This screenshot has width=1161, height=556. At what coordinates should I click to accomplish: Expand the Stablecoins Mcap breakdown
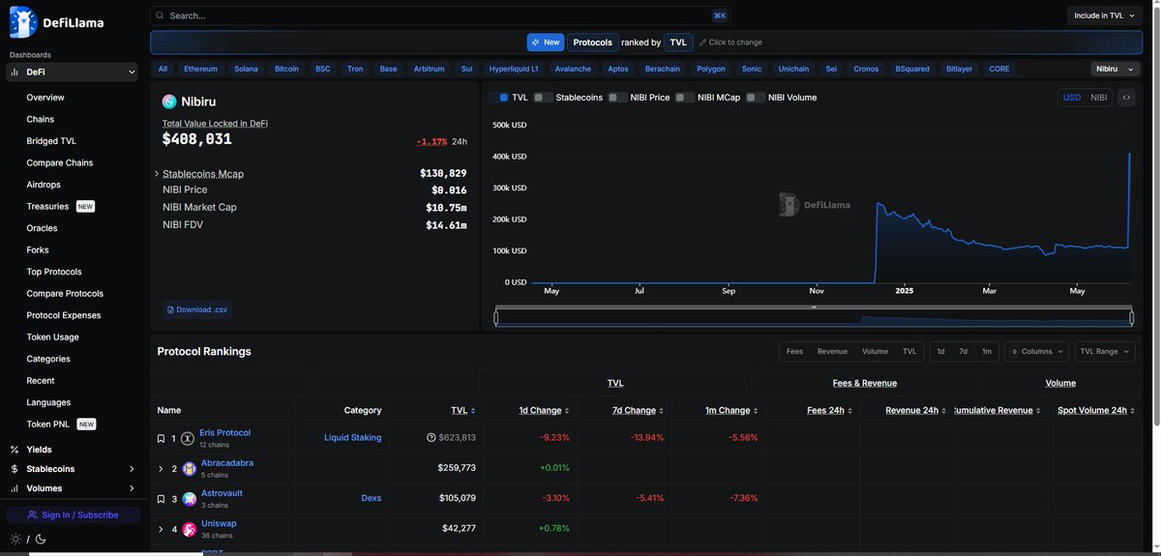tap(157, 173)
